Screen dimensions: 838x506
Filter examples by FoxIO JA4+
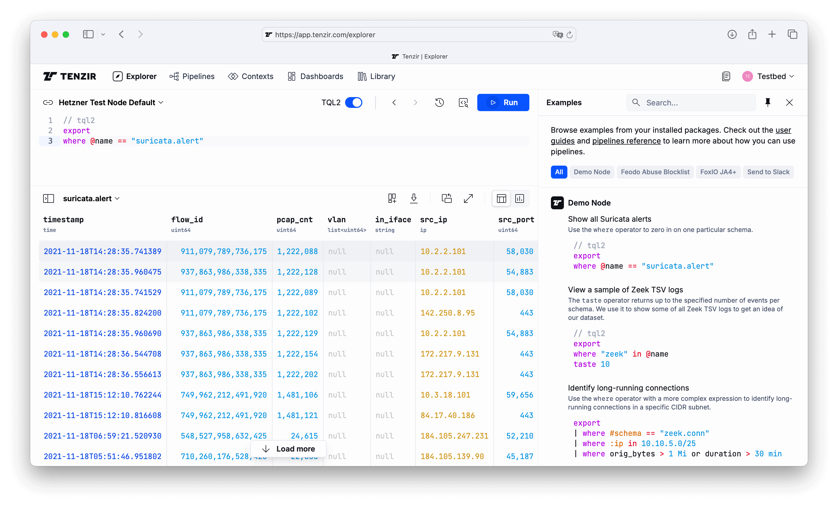(x=718, y=172)
